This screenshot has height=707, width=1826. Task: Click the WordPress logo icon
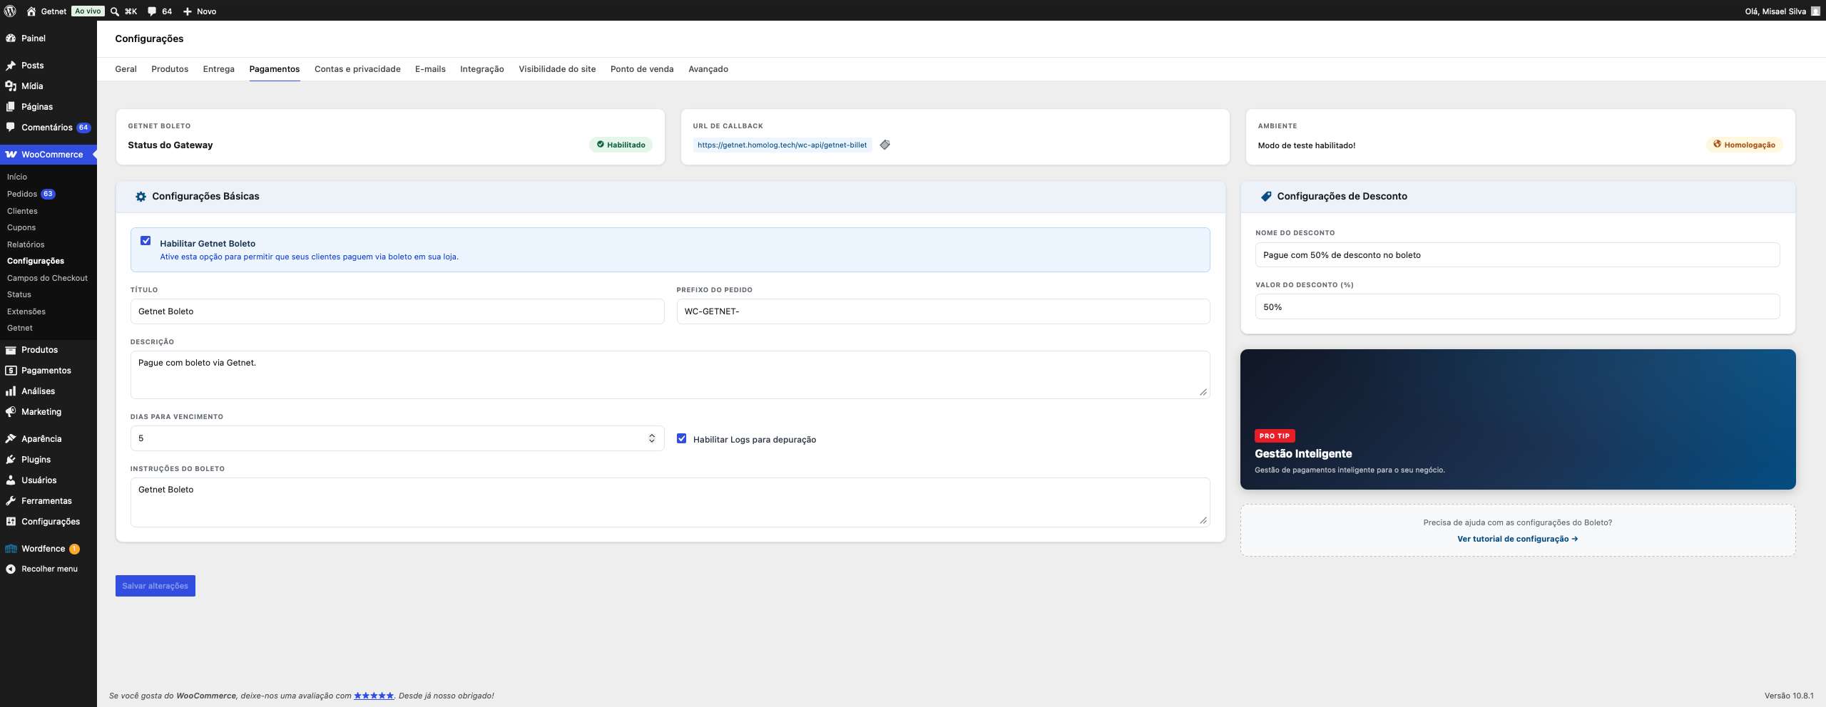pos(10,11)
